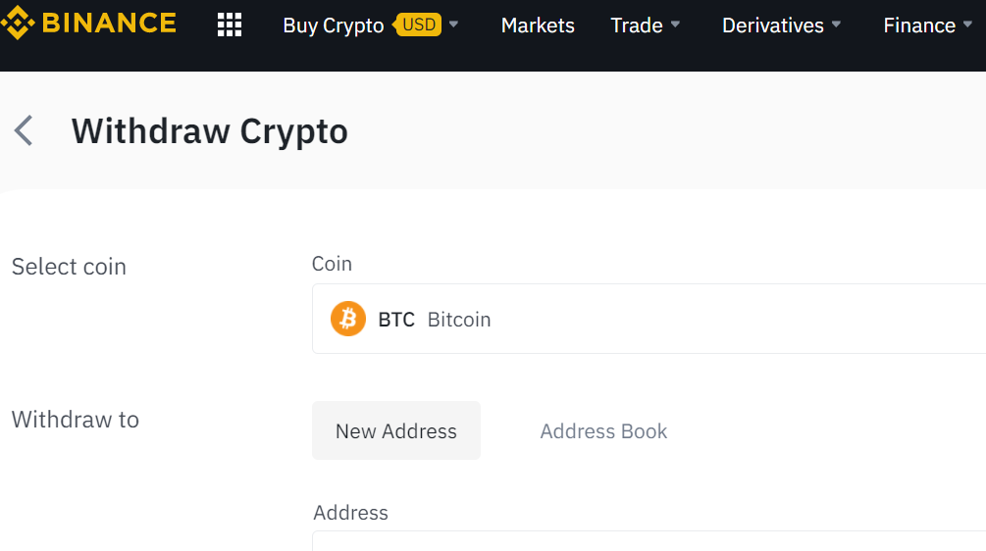986x551 pixels.
Task: Click the USD currency badge
Action: 418,25
